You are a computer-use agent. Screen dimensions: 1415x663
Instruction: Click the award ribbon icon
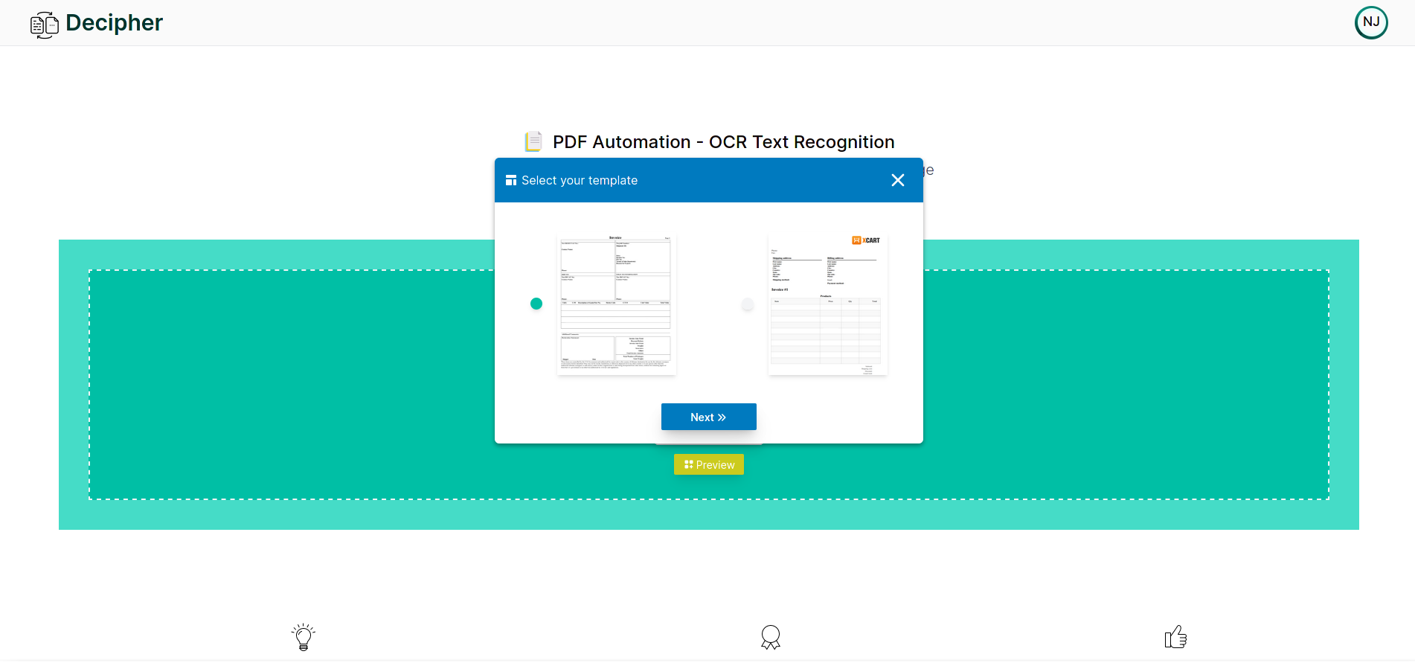click(771, 637)
